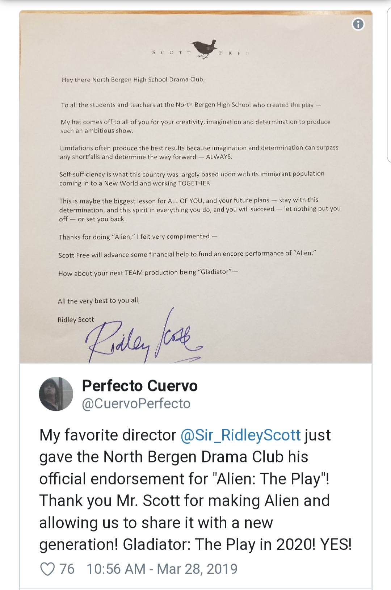Screen dimensions: 391x590
Task: Click the "Thanks for doing Alien" line
Action: pos(138,237)
